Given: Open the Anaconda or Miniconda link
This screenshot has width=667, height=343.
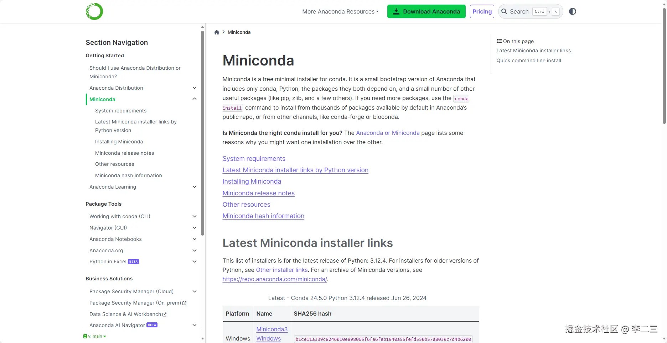Looking at the screenshot, I should [x=388, y=133].
